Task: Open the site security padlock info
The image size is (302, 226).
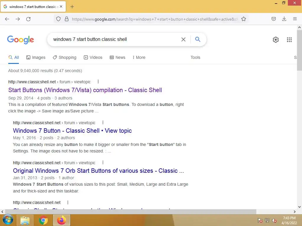Action: click(67, 19)
